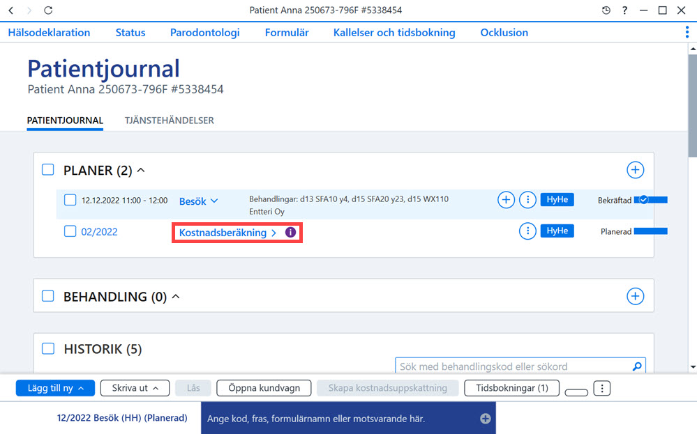
Task: Open Hälsodeklaration menu
Action: pos(49,33)
